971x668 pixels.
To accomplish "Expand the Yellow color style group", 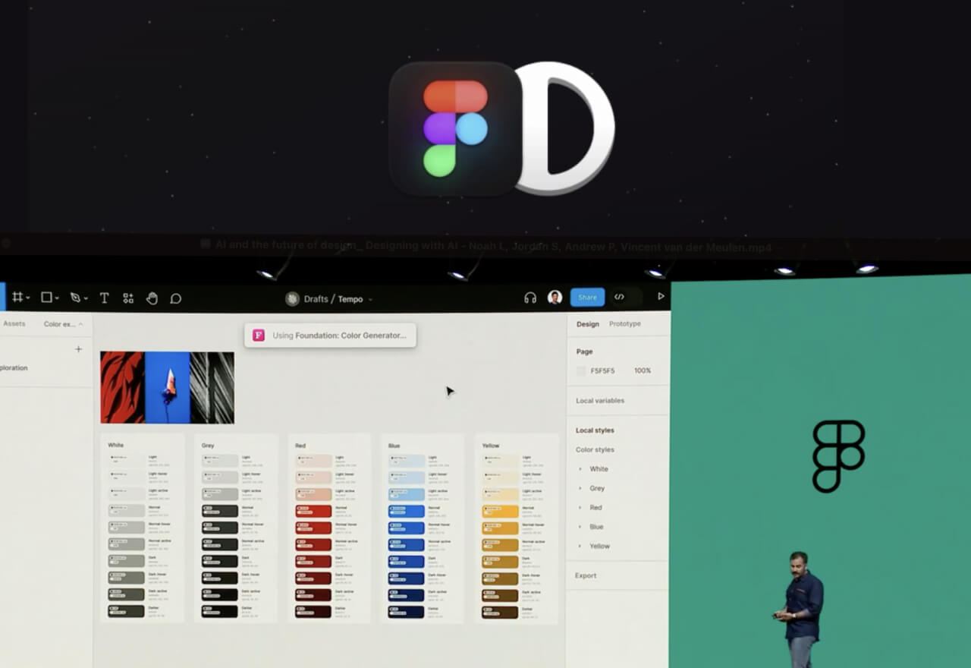I will coord(581,546).
